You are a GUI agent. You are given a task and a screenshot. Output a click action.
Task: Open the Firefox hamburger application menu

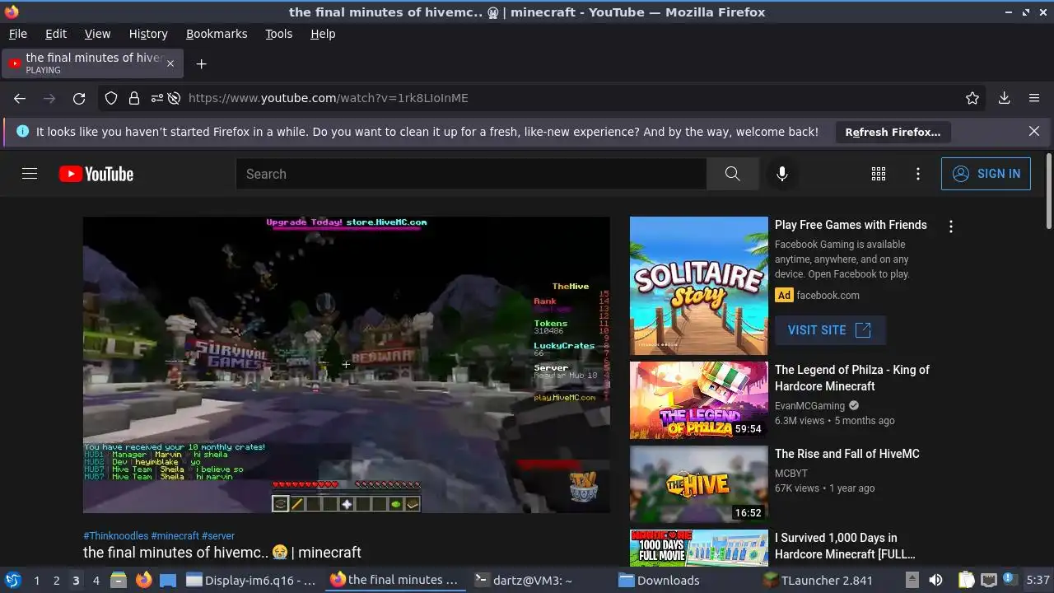click(1034, 98)
